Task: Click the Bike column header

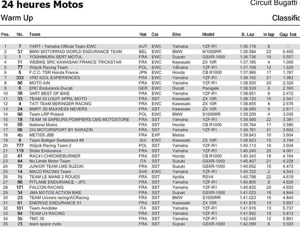Action: [176, 35]
